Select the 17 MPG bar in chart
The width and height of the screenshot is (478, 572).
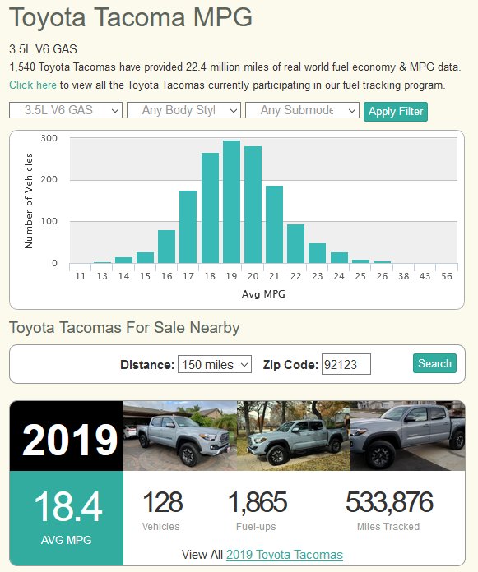click(x=188, y=227)
